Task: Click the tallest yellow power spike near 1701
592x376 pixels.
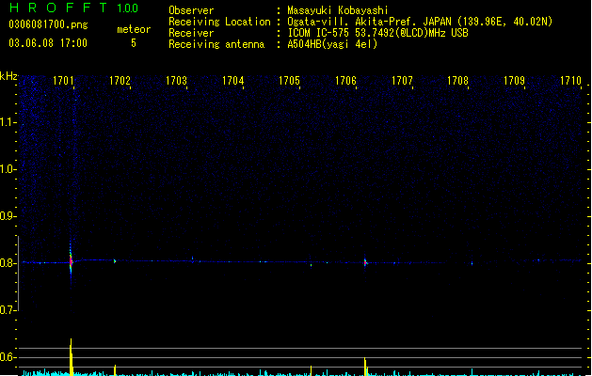Action: pyautogui.click(x=71, y=357)
